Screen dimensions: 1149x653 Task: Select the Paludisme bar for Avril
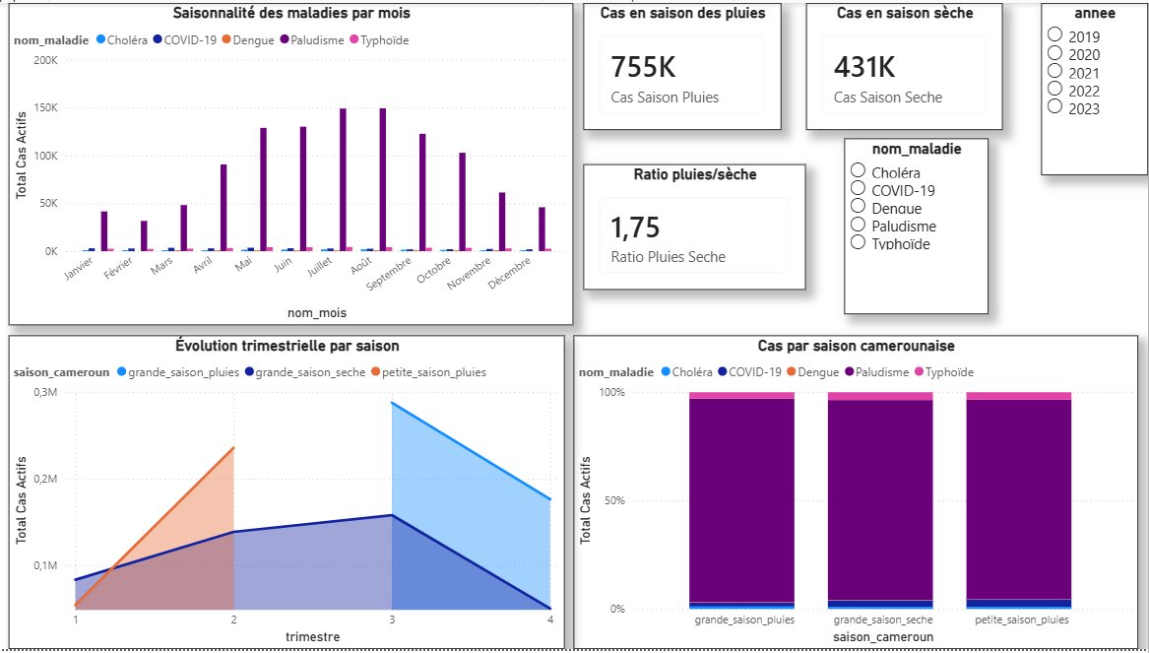click(223, 208)
